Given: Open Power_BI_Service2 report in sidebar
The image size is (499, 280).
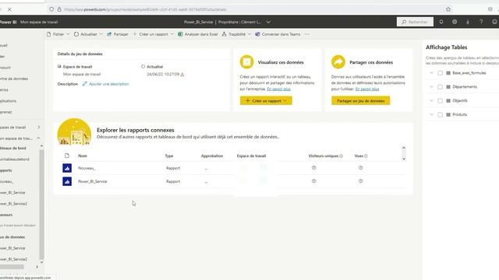Looking at the screenshot, I should 14,204.
